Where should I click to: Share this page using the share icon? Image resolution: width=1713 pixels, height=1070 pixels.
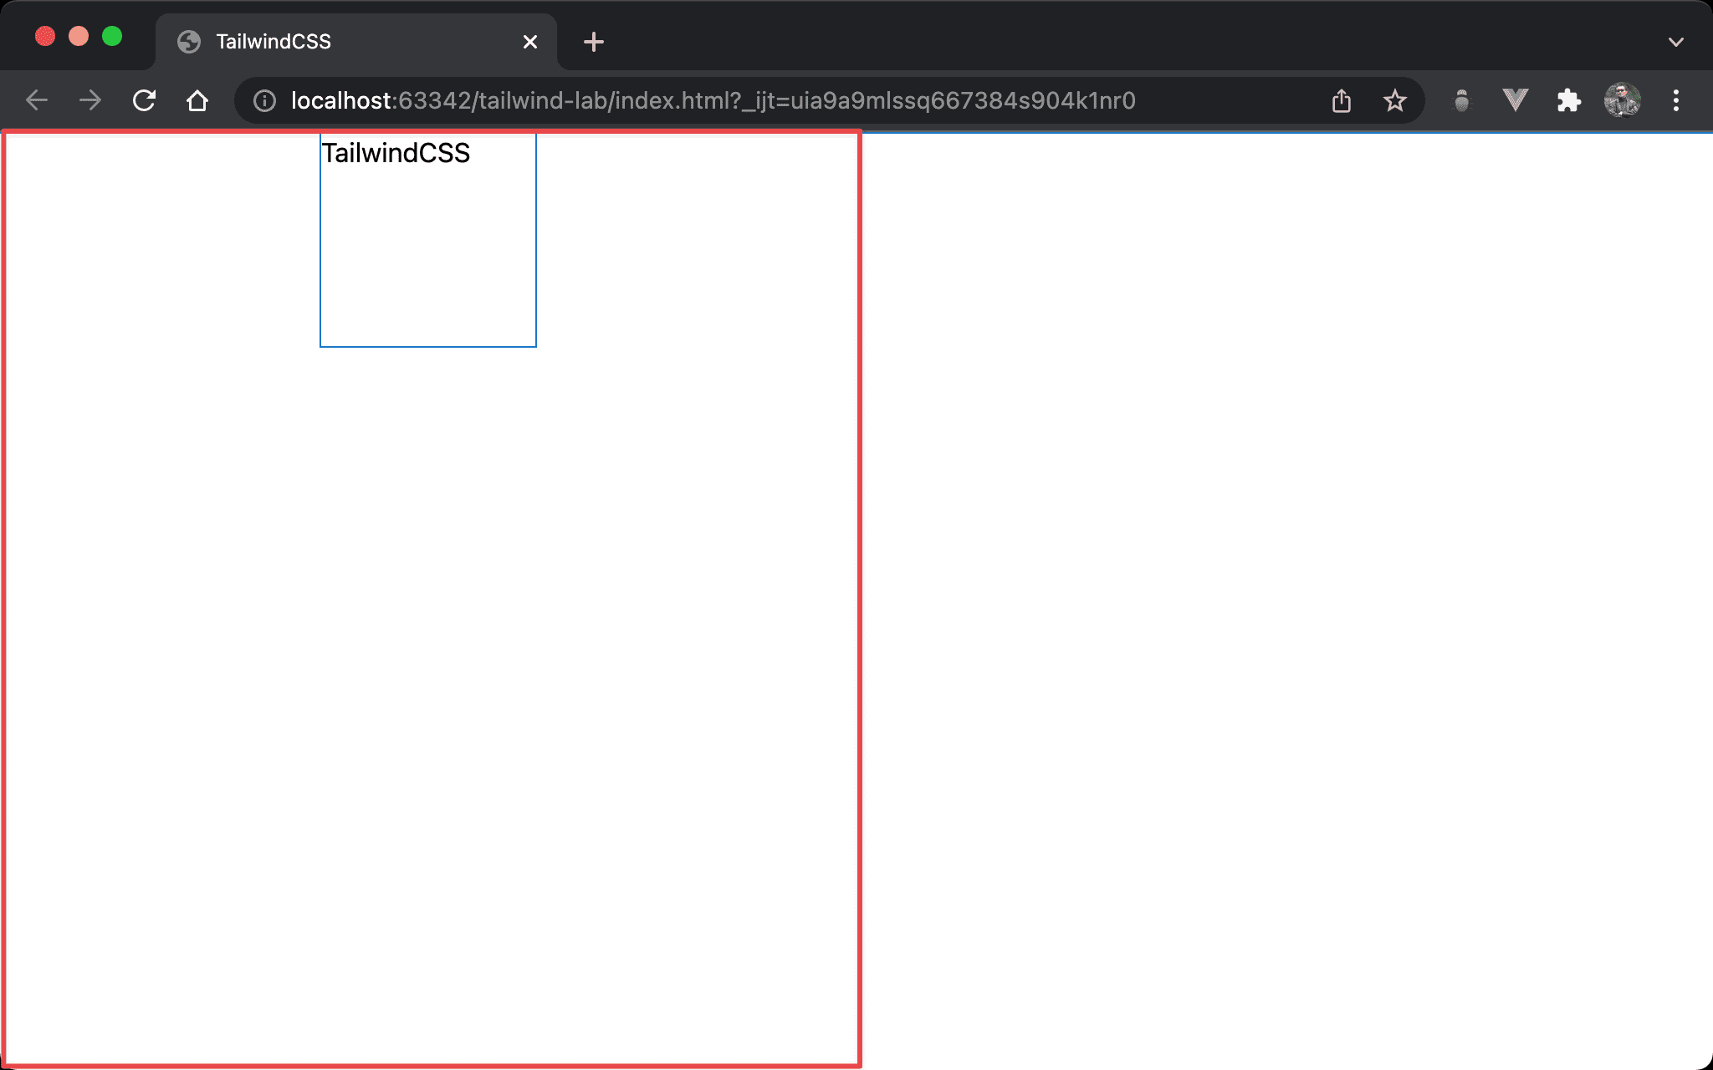coord(1342,101)
